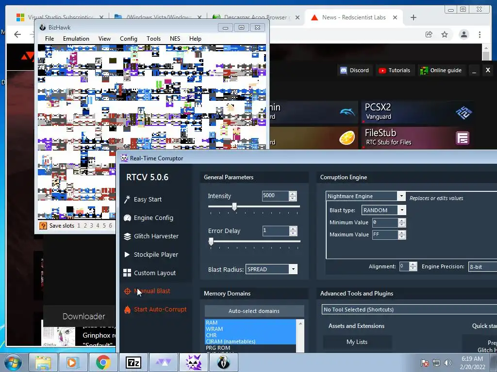Open Blast type RANDOM dropdown
This screenshot has width=497, height=372.
tap(402, 210)
